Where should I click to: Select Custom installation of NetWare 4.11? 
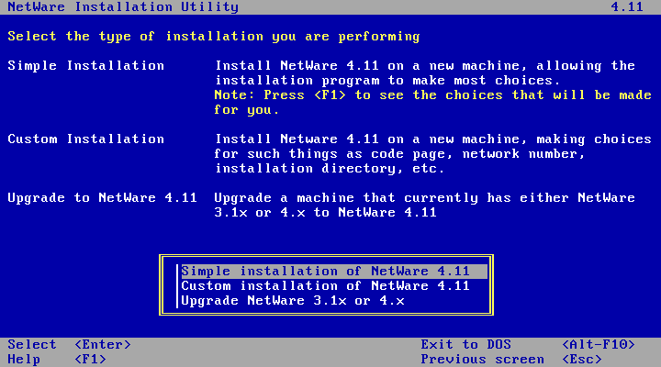click(325, 285)
